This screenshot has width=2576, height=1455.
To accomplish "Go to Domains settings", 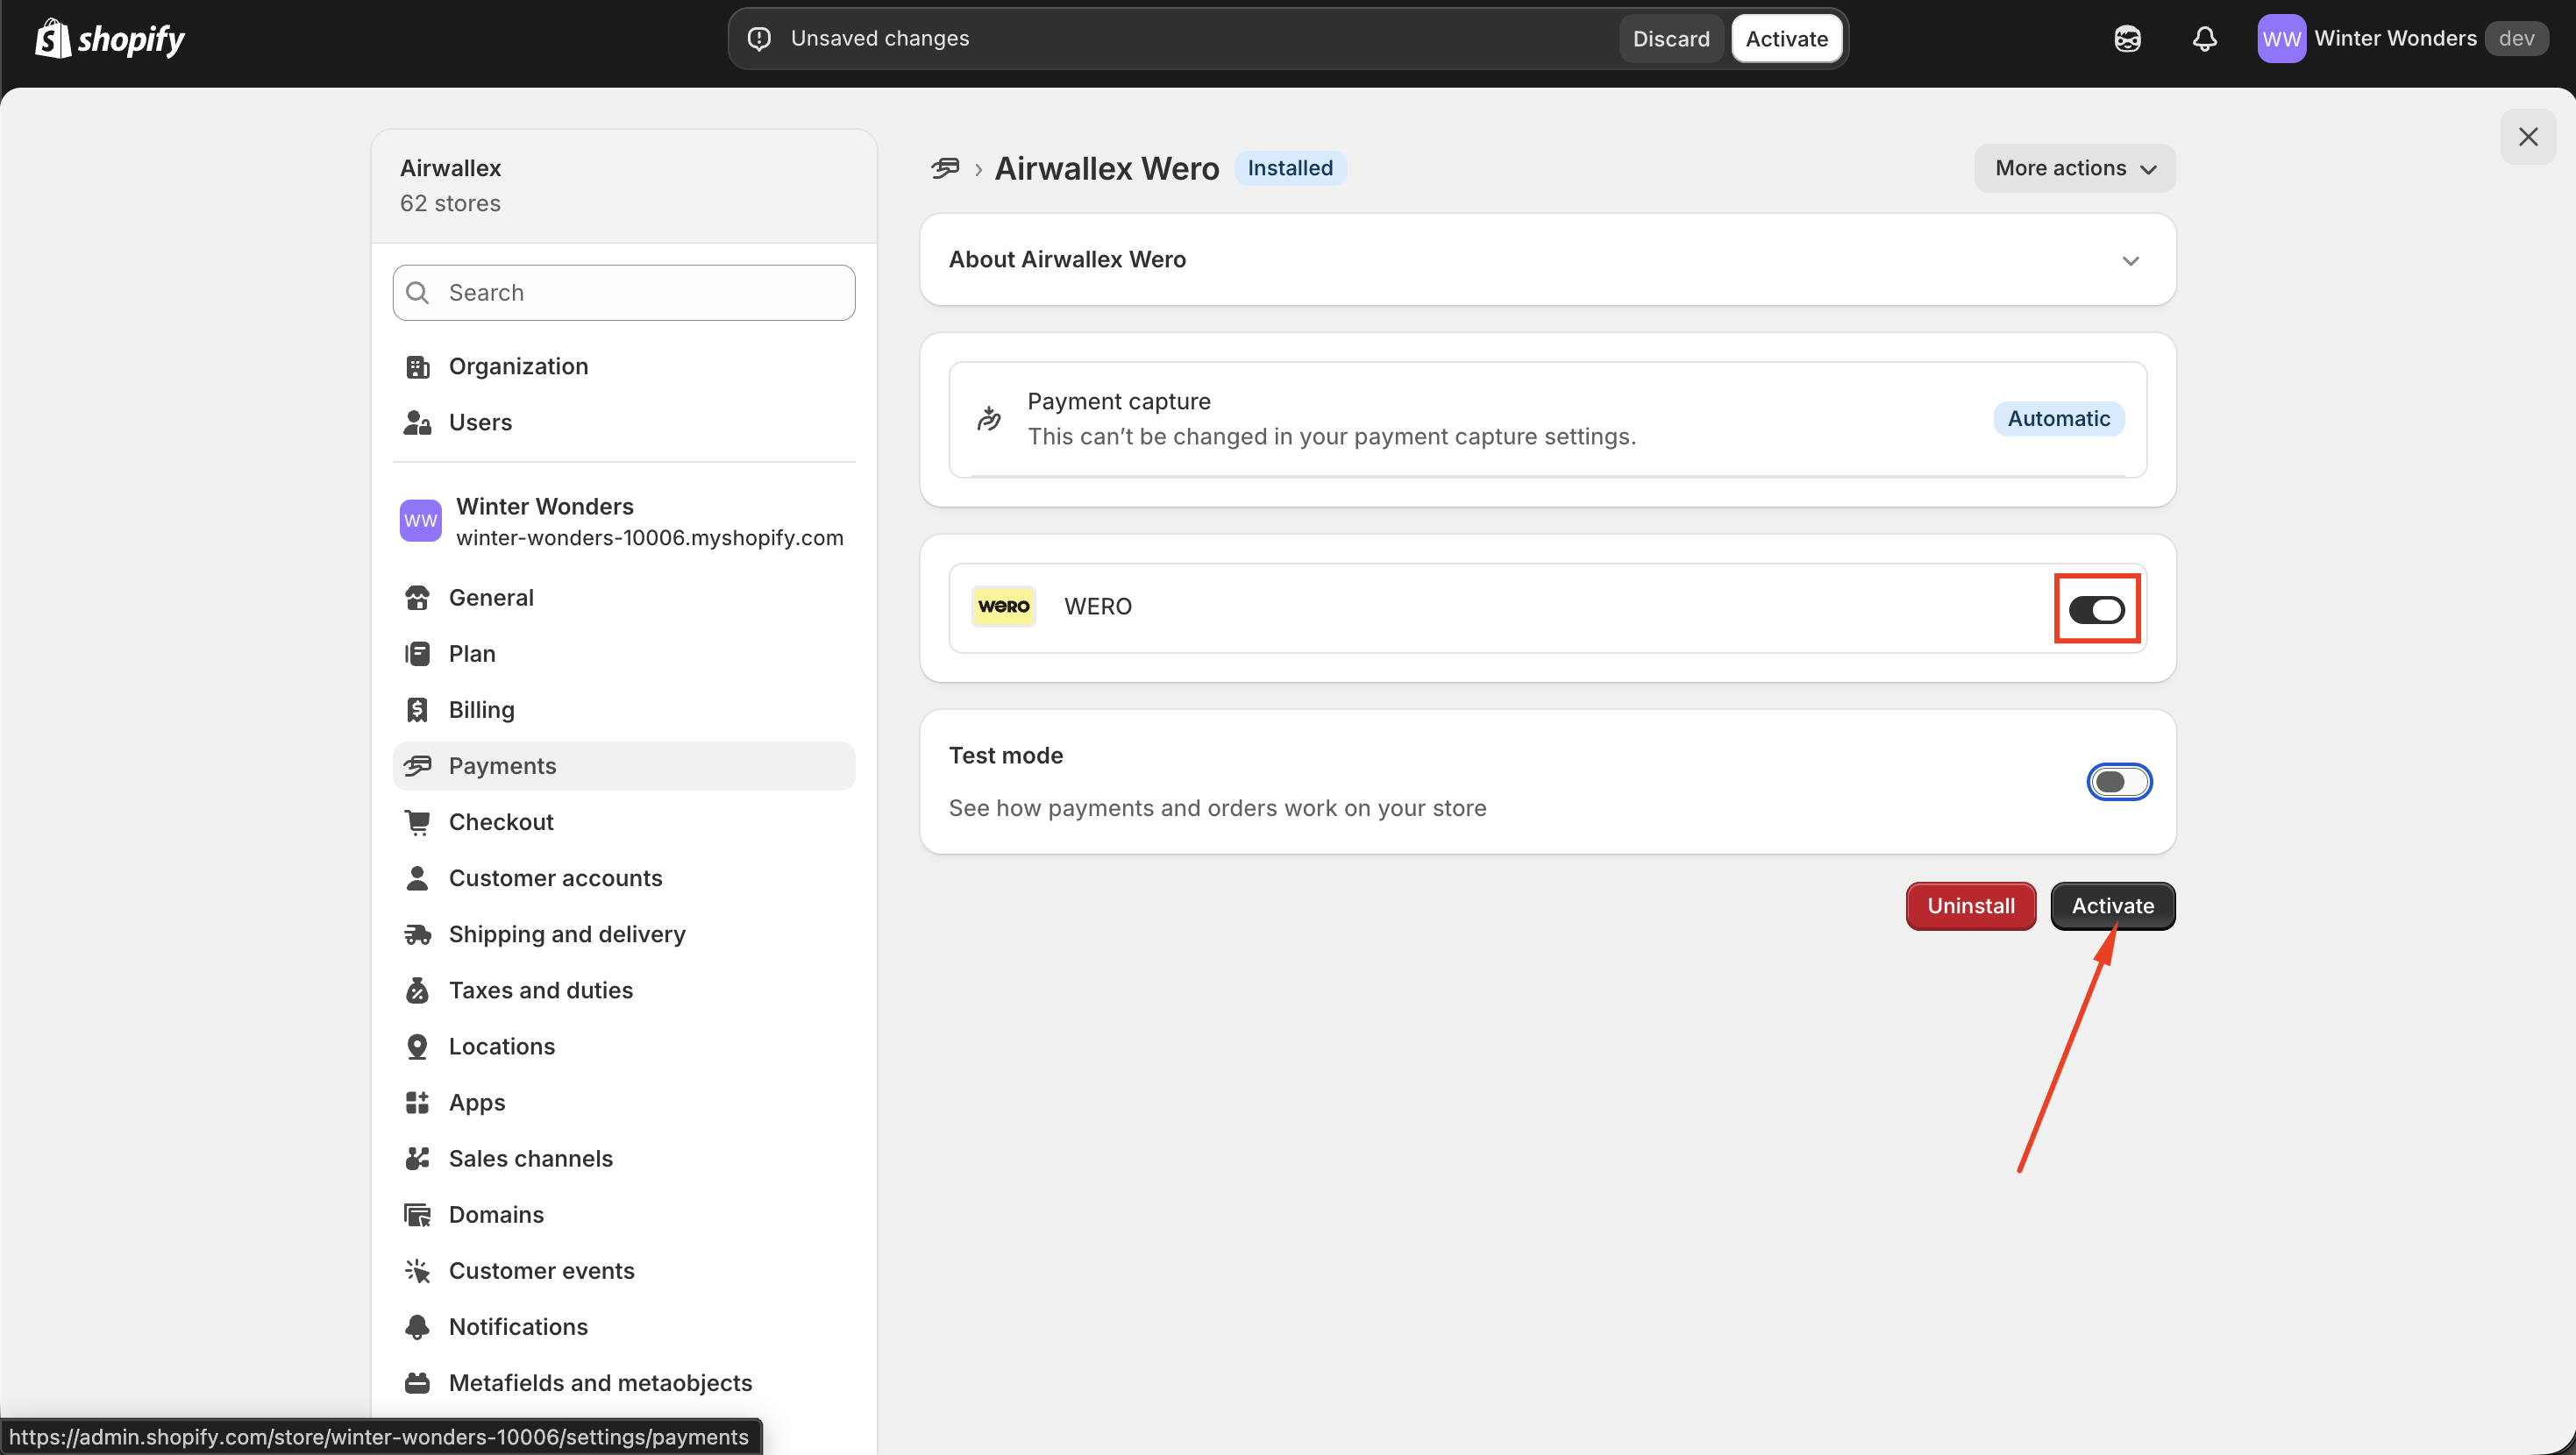I will click(624, 1214).
